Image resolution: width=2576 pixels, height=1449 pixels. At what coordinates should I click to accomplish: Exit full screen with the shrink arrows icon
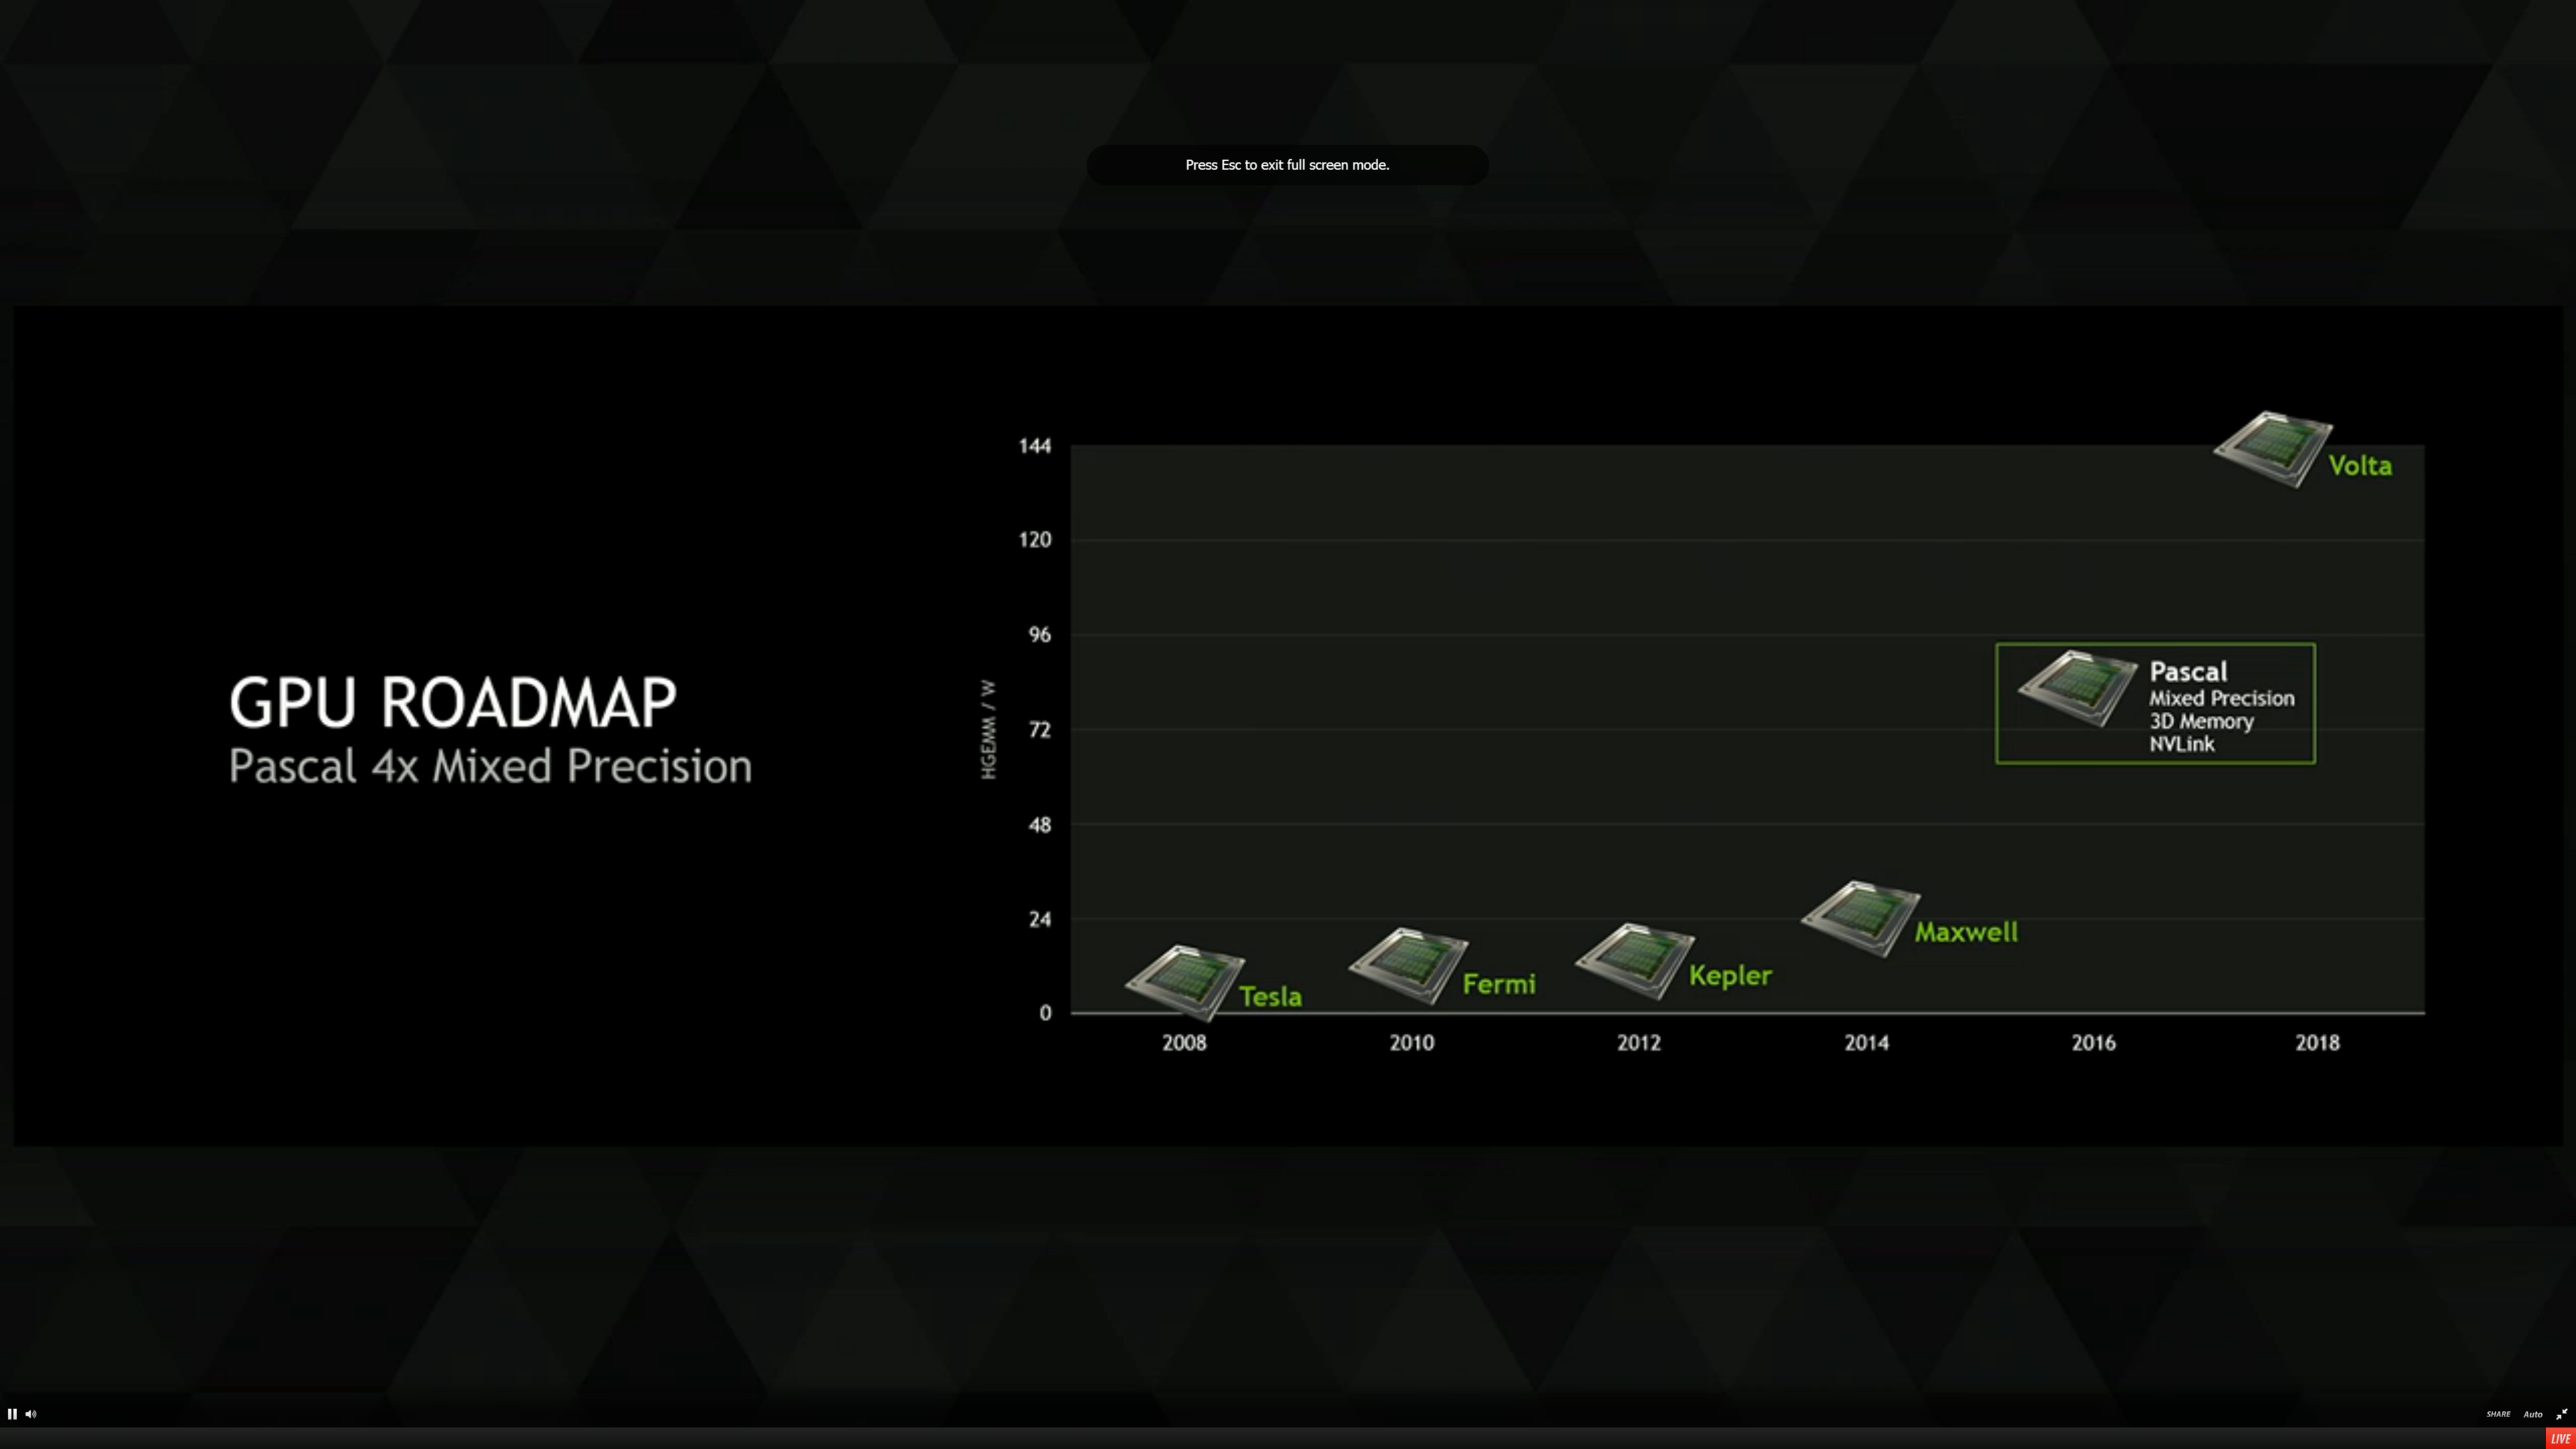(2561, 1413)
